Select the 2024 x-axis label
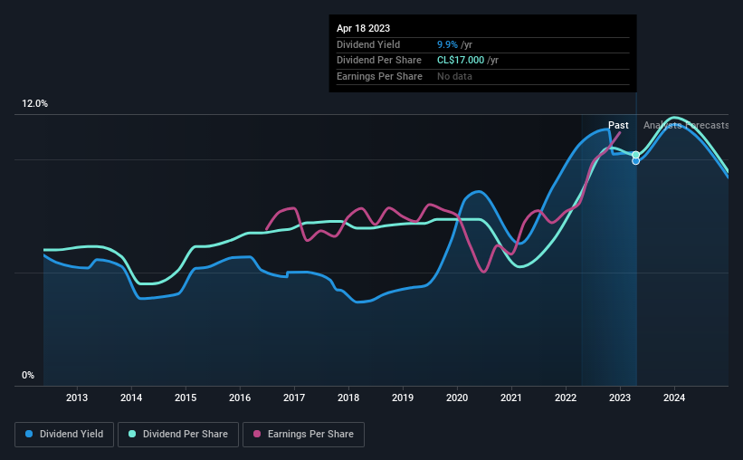The image size is (743, 460). click(x=674, y=398)
